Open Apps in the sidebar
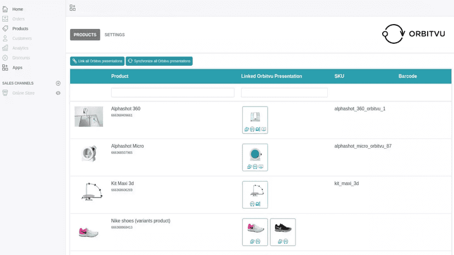This screenshot has width=454, height=255. 17,68
